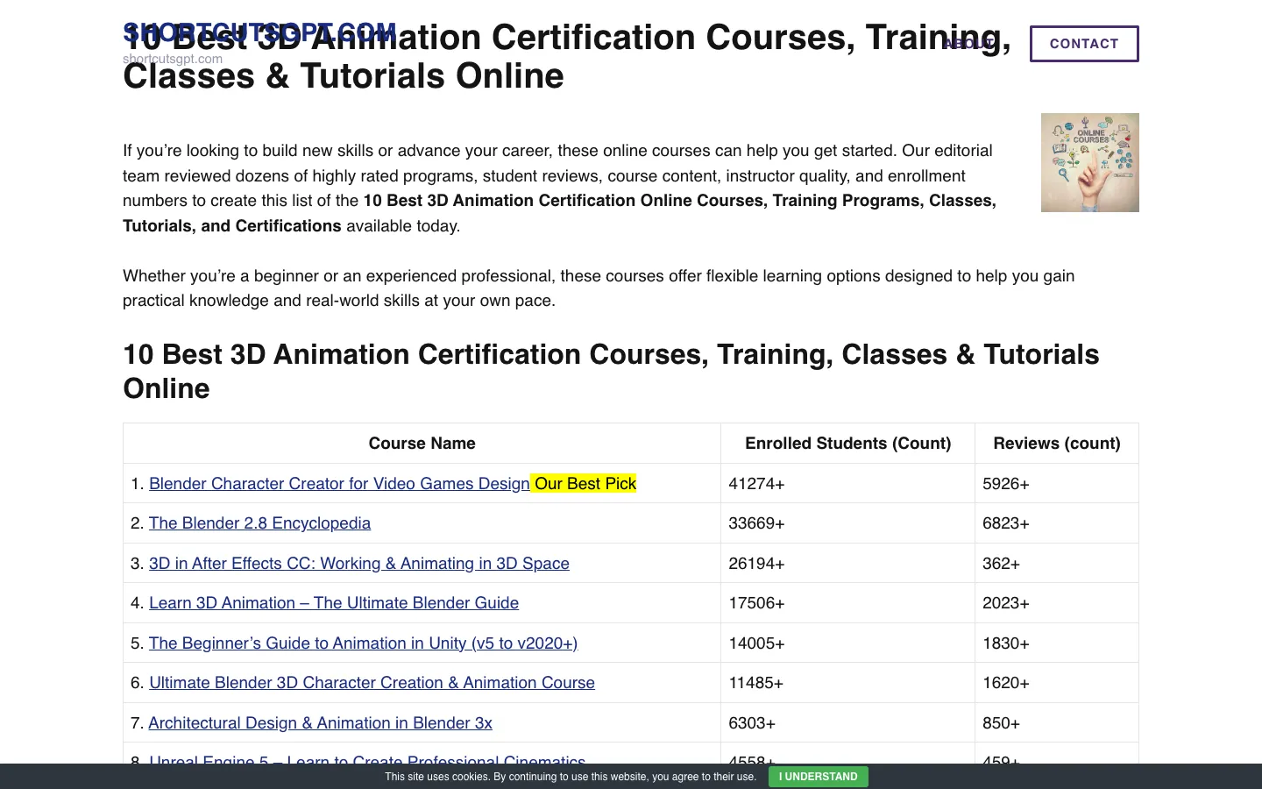This screenshot has width=1262, height=789.
Task: Open Ultimate Blender 3D Character Creation course link
Action: [x=372, y=683]
